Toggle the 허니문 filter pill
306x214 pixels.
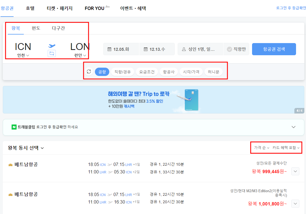(x=213, y=71)
